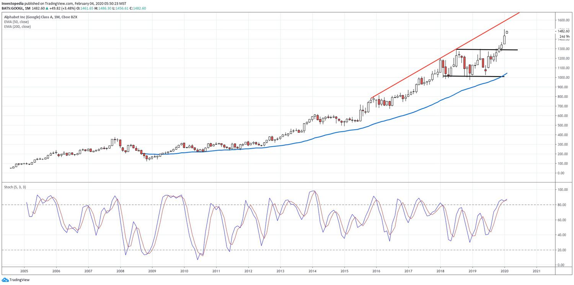The width and height of the screenshot is (574, 285).
Task: Click the 2014 year label on time axis
Action: pyautogui.click(x=312, y=271)
